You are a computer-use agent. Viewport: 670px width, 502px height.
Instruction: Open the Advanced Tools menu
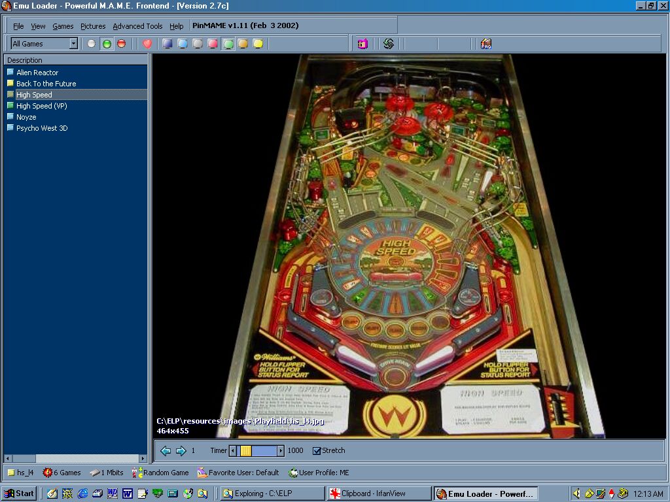(137, 26)
